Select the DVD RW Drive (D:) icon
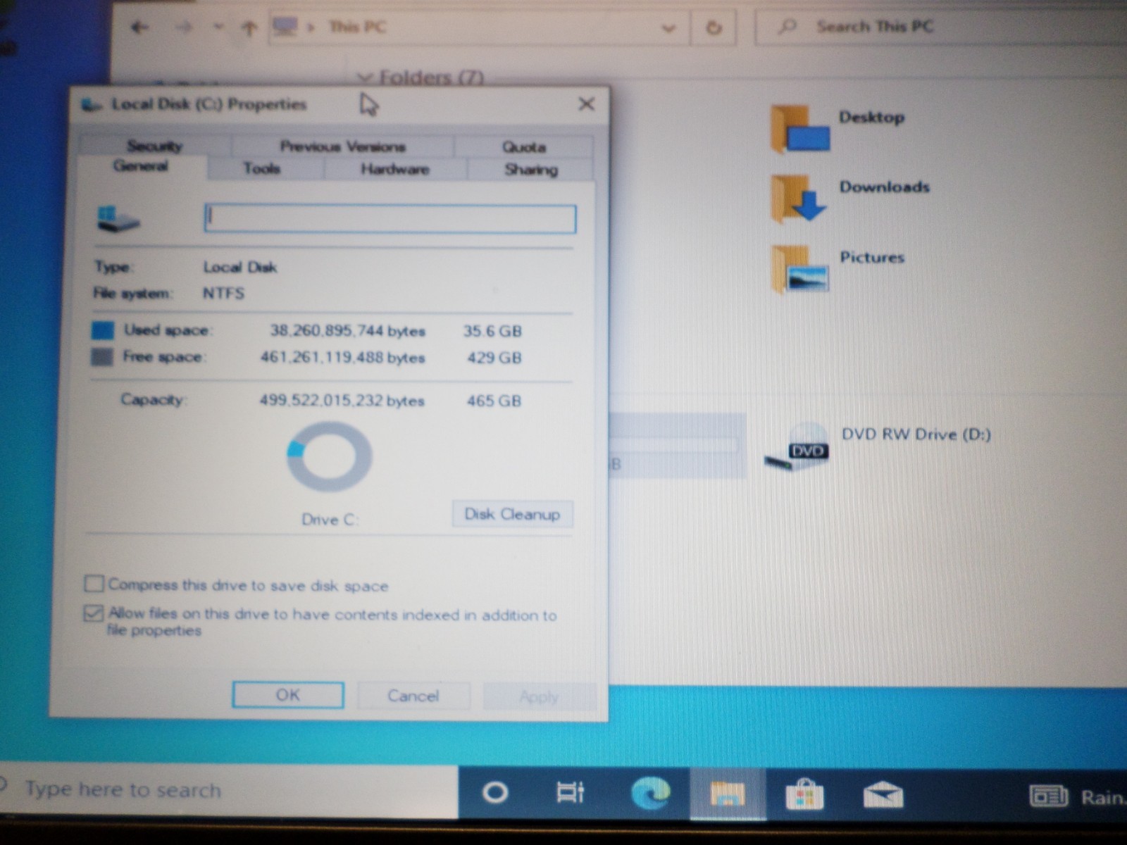Viewport: 1127px width, 845px height. (x=798, y=448)
